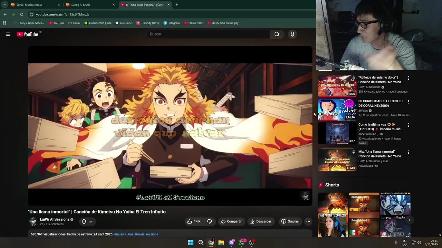This screenshot has height=248, width=442.
Task: Follow the #ias hashtag link
Action: [x=130, y=234]
